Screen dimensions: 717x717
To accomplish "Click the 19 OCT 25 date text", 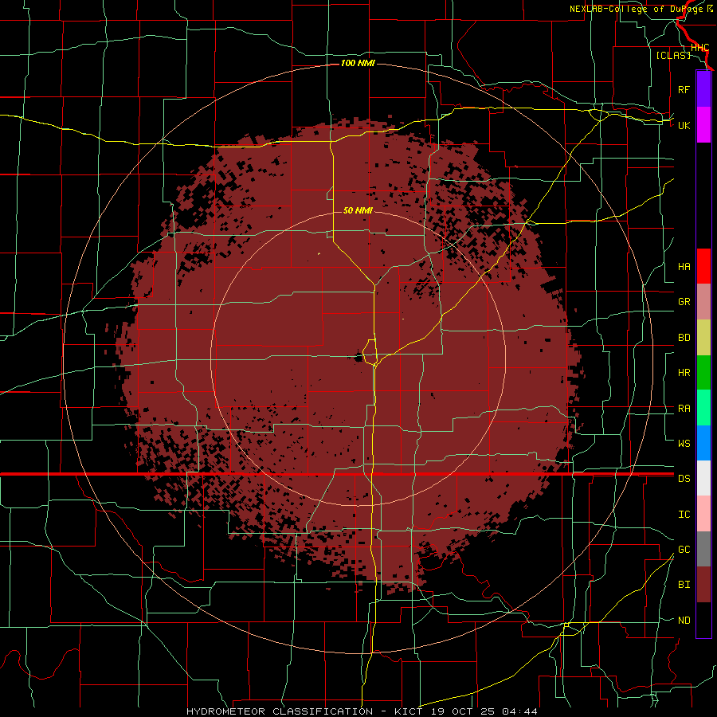I will (464, 711).
